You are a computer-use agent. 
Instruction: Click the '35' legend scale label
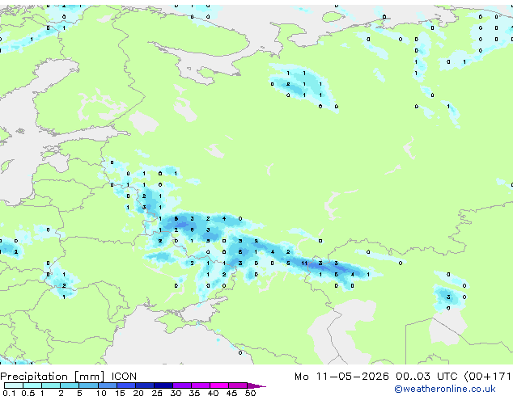pyautogui.click(x=194, y=393)
